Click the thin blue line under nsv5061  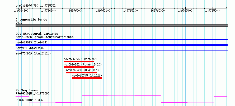pyautogui.click(x=121, y=51)
